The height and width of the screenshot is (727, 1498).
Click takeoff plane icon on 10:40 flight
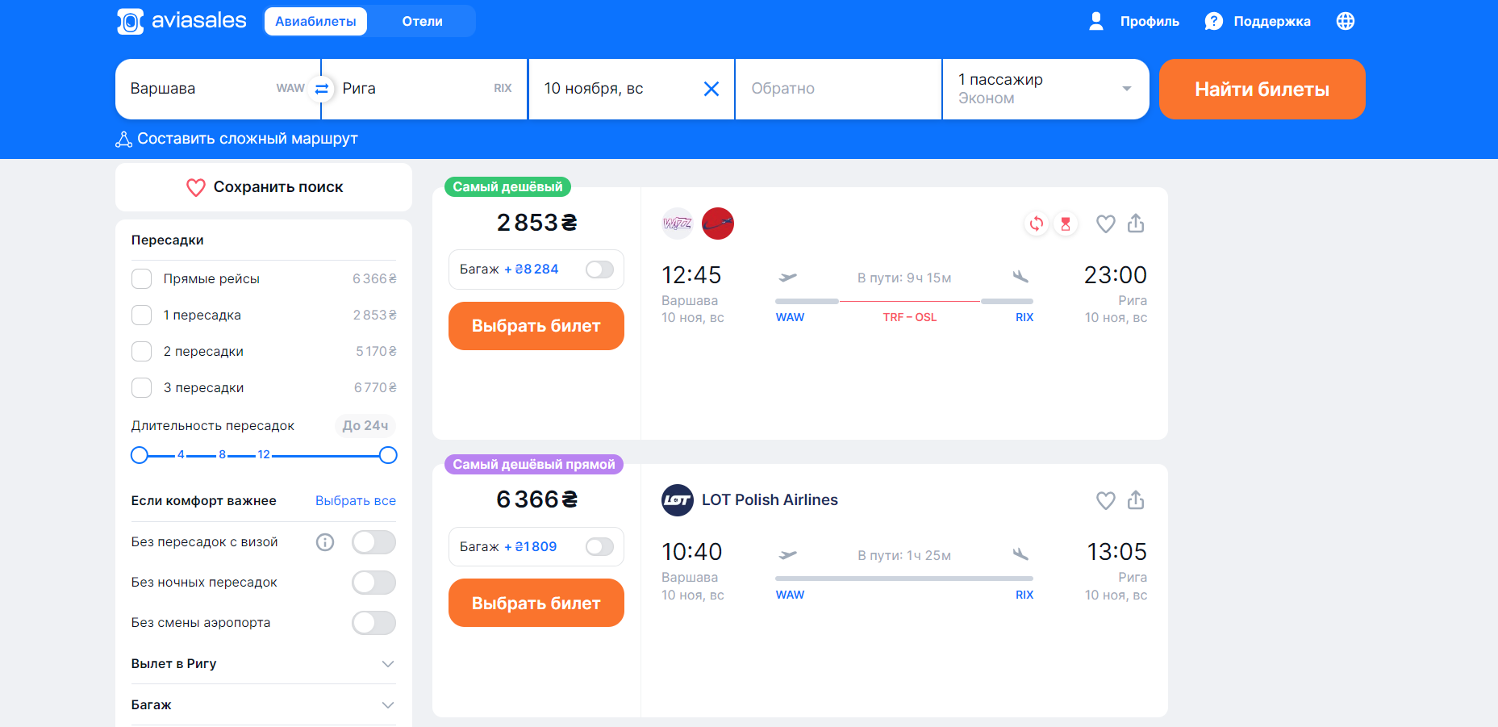point(787,554)
